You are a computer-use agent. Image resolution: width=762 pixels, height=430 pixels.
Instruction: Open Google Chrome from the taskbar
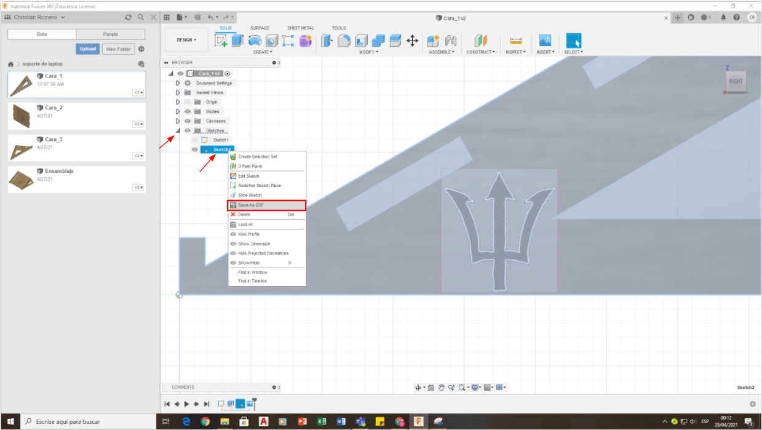click(205, 421)
